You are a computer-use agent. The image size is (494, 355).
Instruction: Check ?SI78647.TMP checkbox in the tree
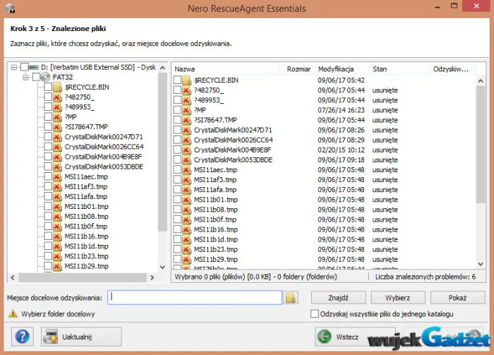(48, 126)
